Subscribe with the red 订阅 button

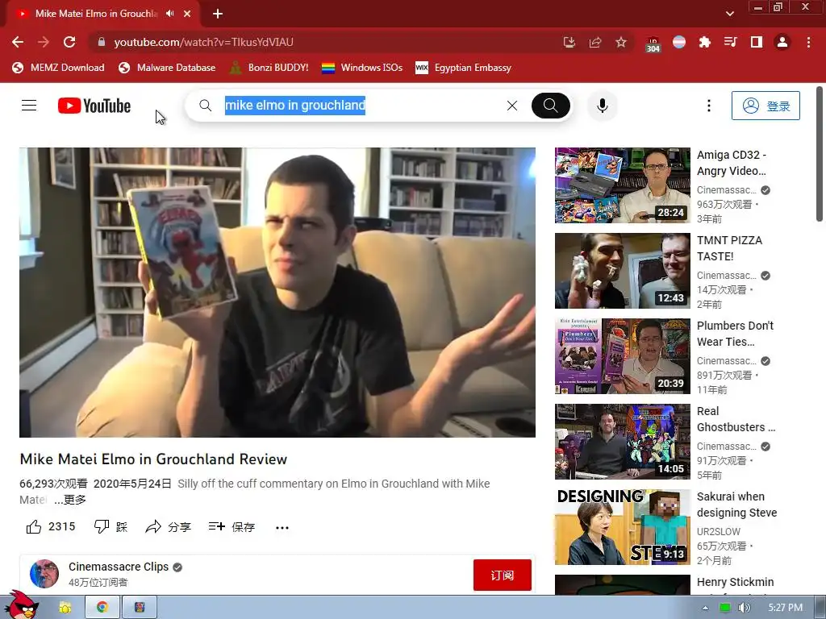point(502,575)
